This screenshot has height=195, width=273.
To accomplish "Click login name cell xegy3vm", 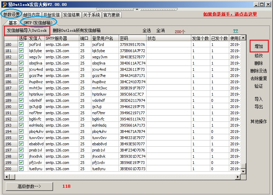I will click(x=105, y=57).
